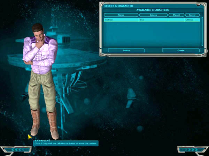The image size is (209, 156).
Task: Click the Delete character button
Action: (x=126, y=50)
